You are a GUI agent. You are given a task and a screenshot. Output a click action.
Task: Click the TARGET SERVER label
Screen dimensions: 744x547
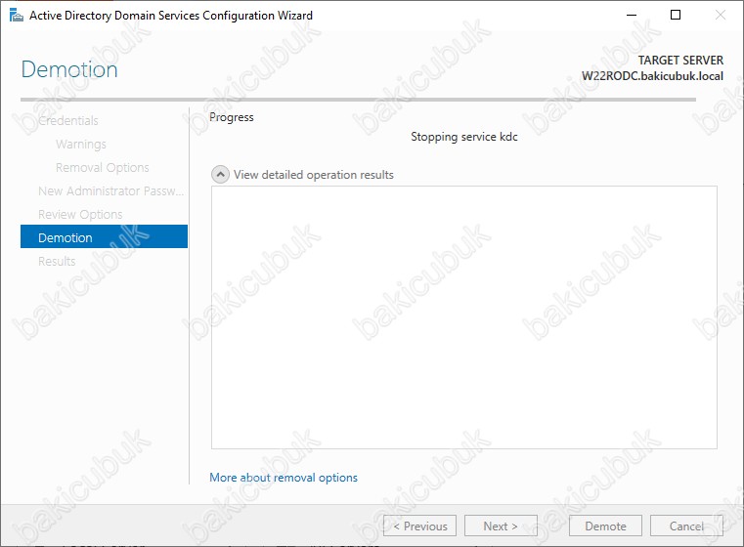(680, 61)
